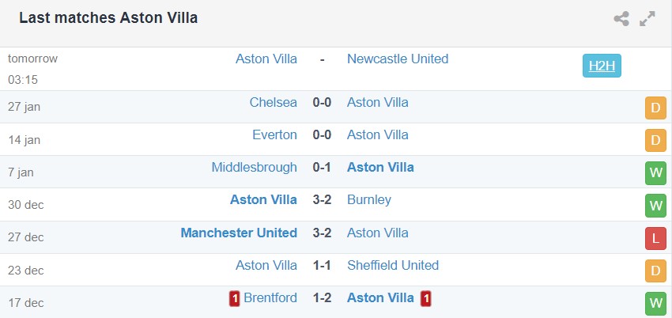672x318 pixels.
Task: Open the Everton team link
Action: click(x=275, y=134)
